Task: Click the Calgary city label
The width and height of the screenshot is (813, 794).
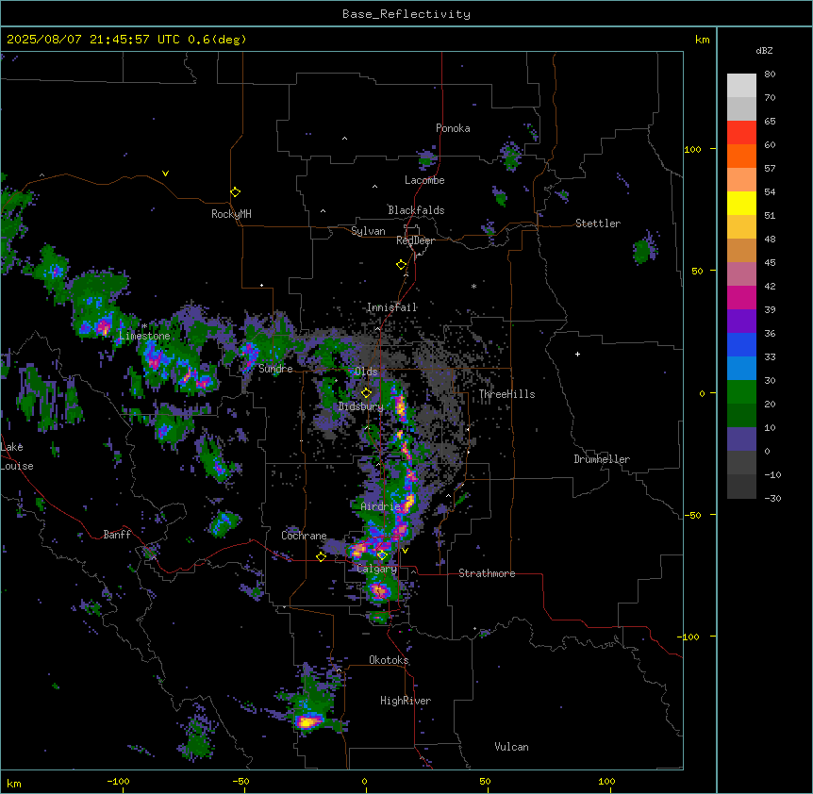Action: (x=377, y=569)
